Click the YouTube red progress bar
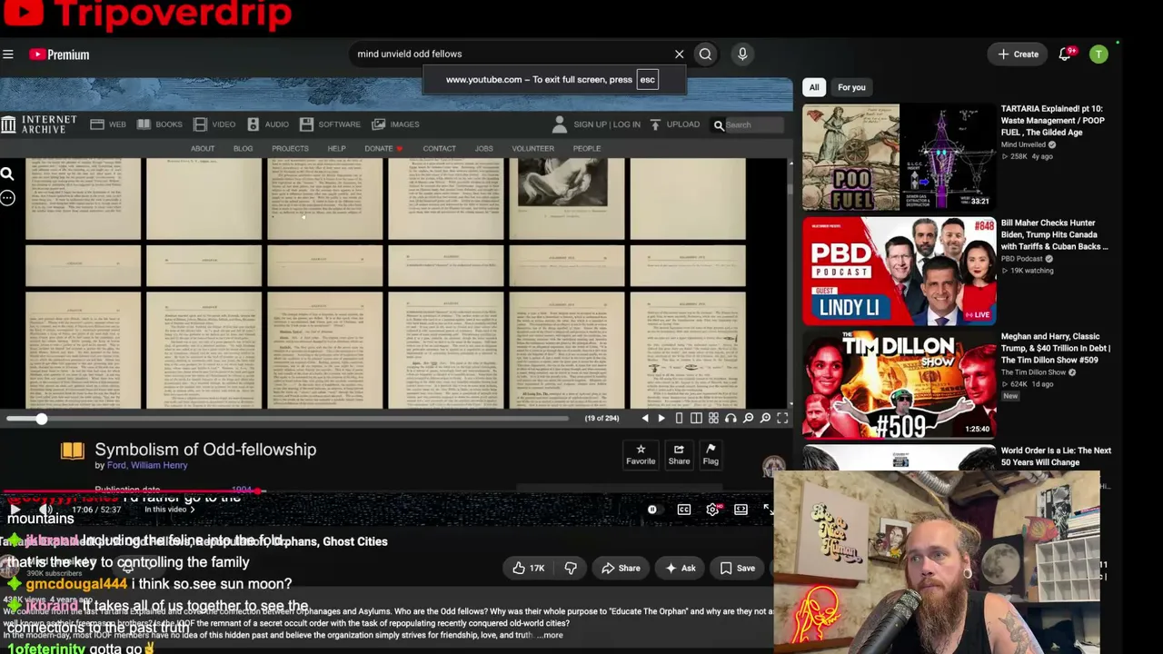This screenshot has height=654, width=1163. [x=133, y=491]
